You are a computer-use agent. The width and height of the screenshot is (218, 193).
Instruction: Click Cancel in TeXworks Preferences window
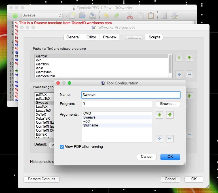pyautogui.click(x=170, y=179)
